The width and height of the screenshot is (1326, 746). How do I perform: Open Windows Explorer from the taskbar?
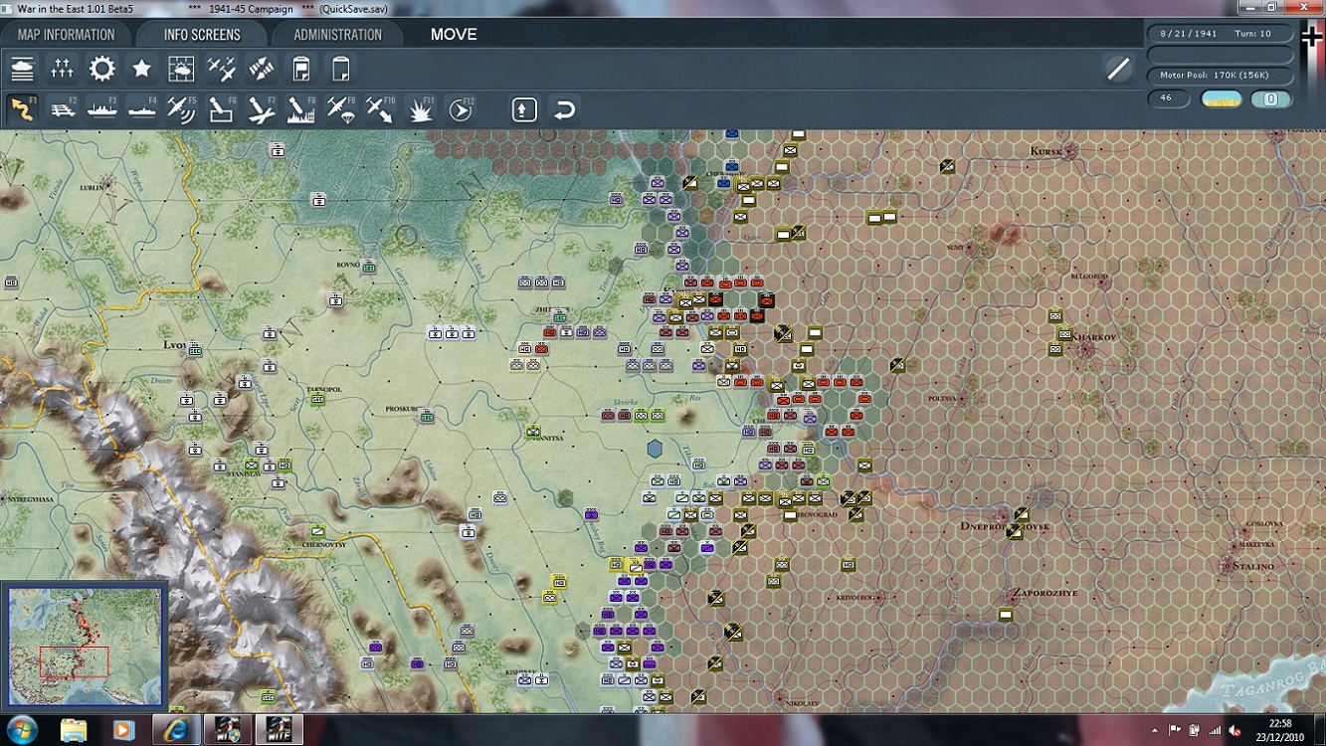point(74,731)
